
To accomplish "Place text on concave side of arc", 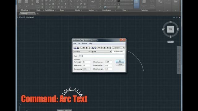I will click(95, 48).
